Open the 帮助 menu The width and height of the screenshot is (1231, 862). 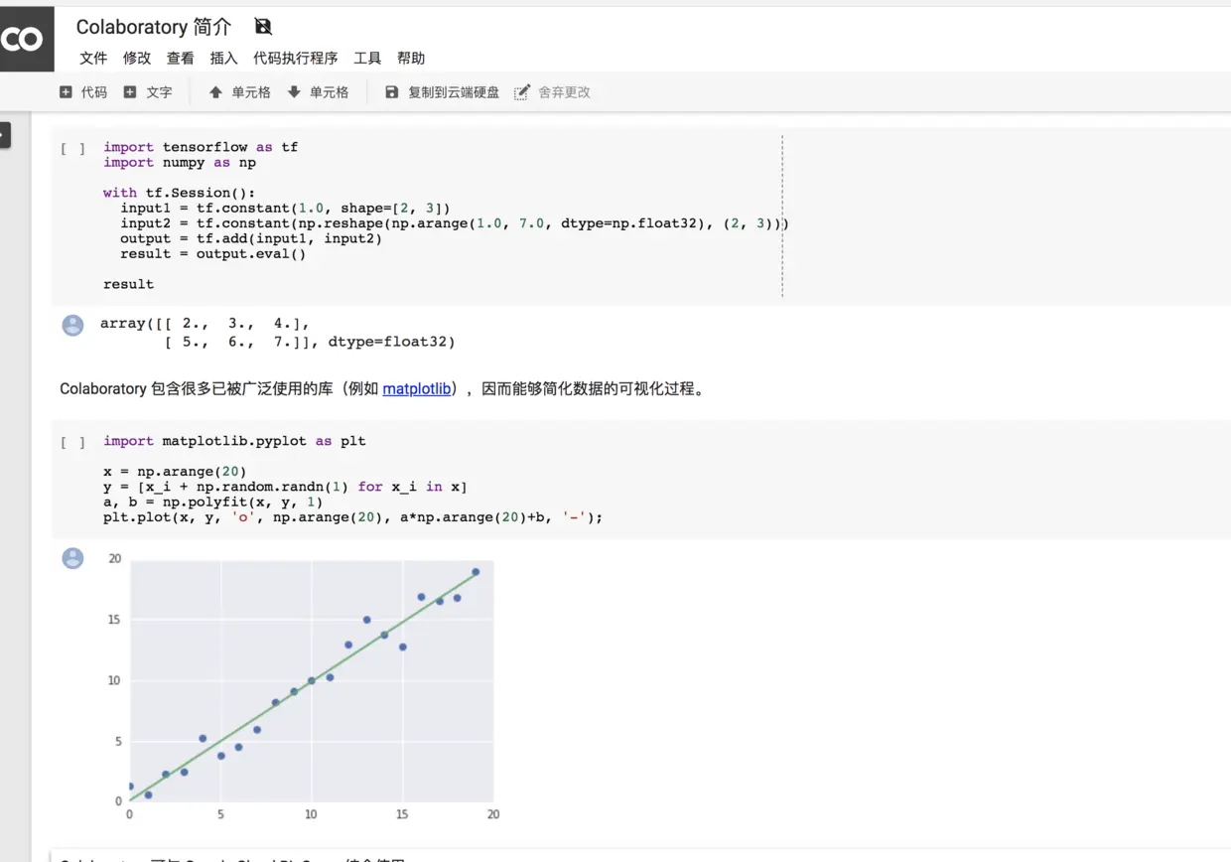point(411,59)
